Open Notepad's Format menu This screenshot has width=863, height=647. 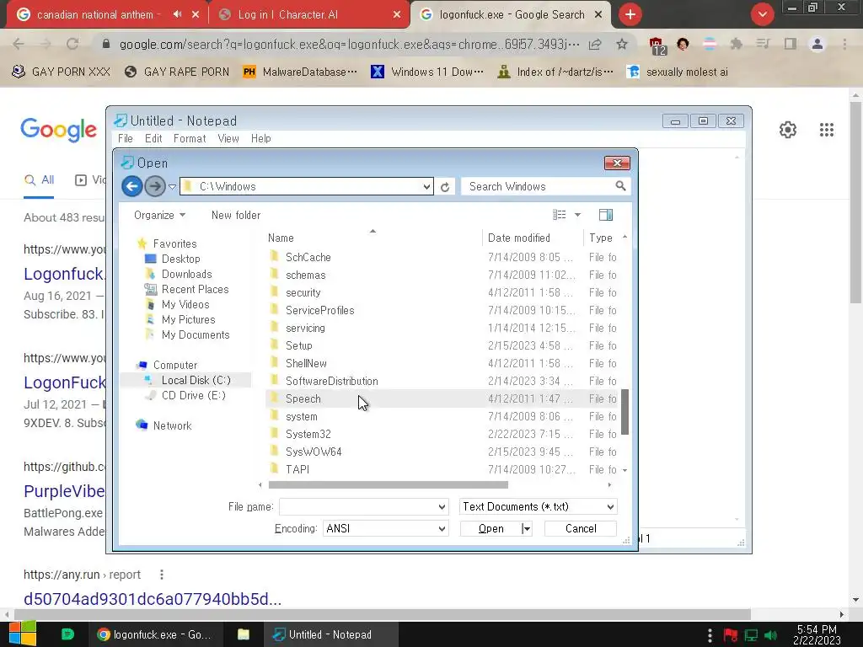[190, 139]
